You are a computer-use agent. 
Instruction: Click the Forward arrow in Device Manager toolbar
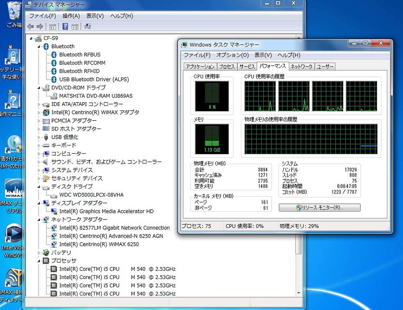(x=40, y=26)
